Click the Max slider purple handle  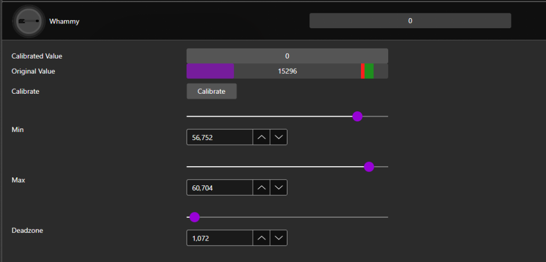tap(368, 167)
